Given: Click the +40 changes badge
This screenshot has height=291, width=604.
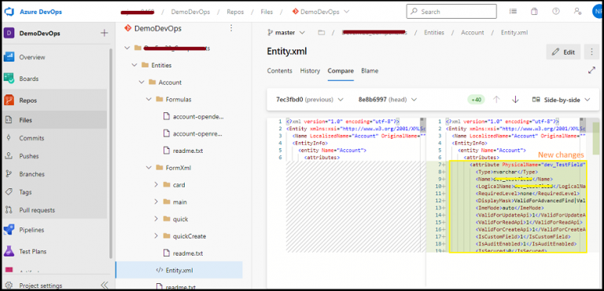Looking at the screenshot, I should click(x=476, y=100).
